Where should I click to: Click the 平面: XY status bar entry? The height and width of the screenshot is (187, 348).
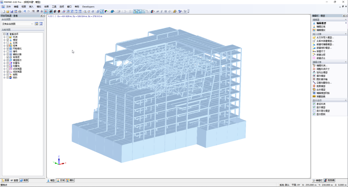coord(296,185)
